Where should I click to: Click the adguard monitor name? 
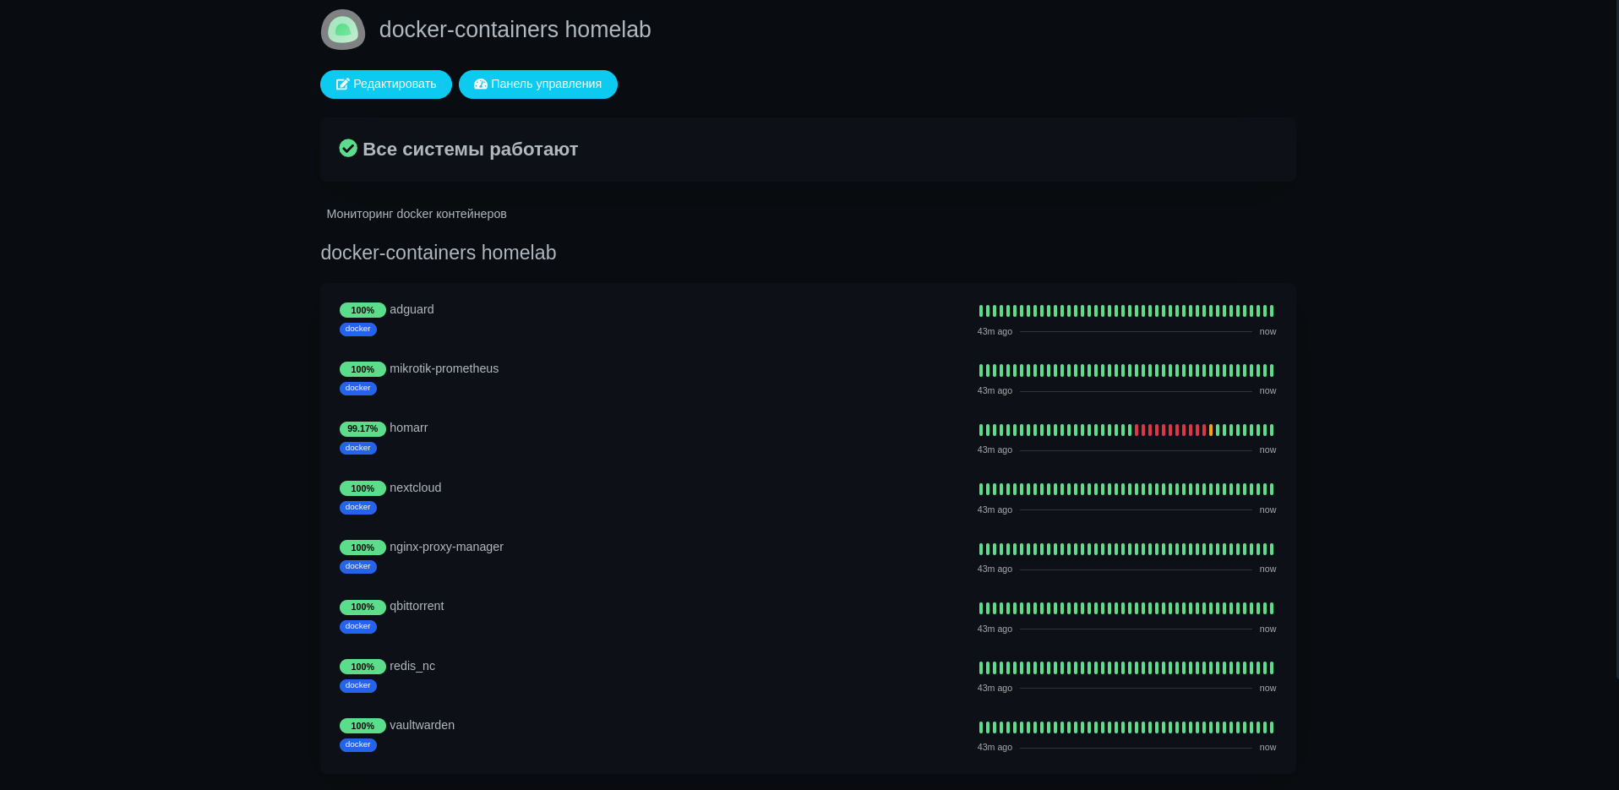coord(412,309)
